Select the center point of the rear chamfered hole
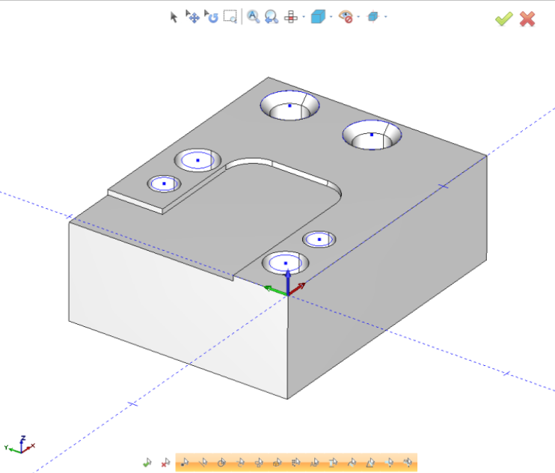 click(290, 106)
